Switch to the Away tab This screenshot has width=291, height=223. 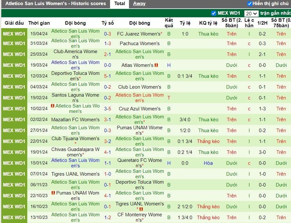139,4
